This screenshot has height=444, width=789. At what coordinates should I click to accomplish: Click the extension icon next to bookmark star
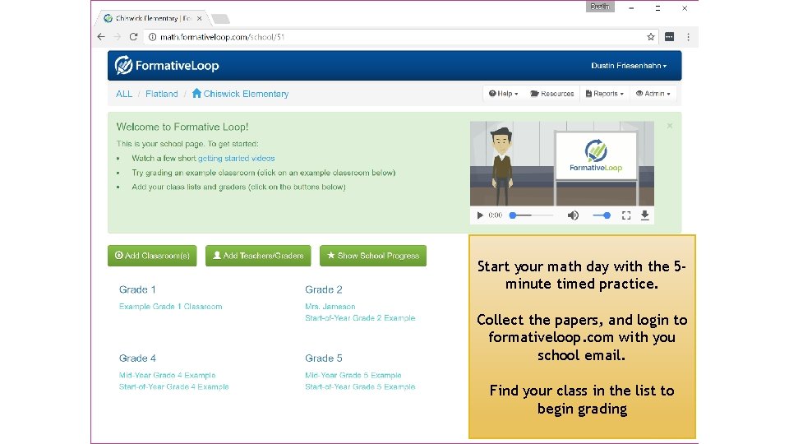coord(669,37)
